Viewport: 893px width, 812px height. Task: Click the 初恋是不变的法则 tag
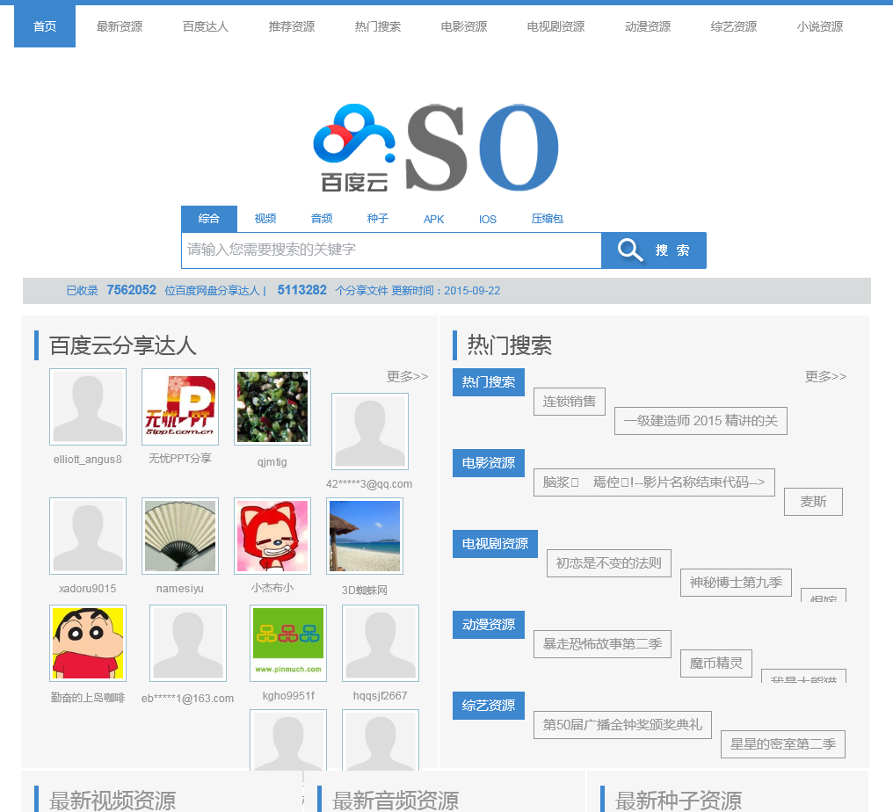coord(609,563)
